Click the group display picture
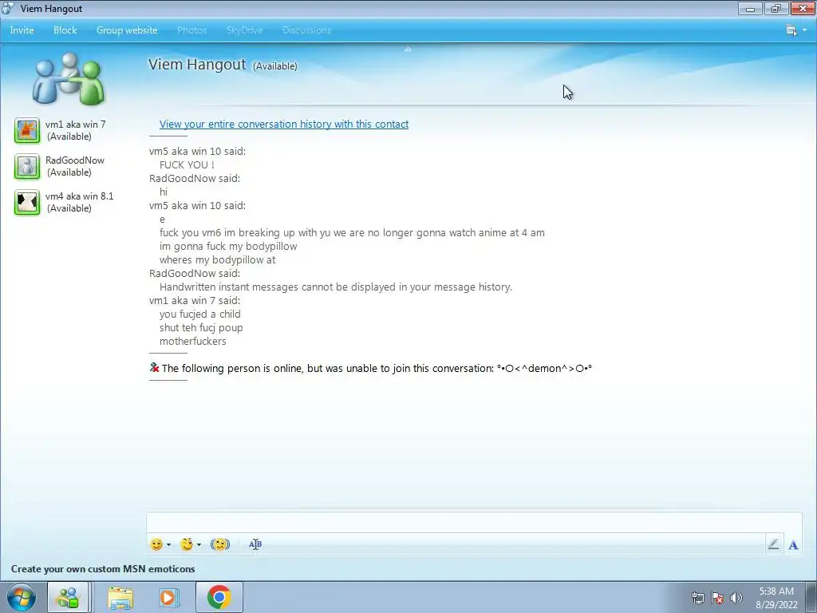Image resolution: width=817 pixels, height=613 pixels. coord(69,78)
